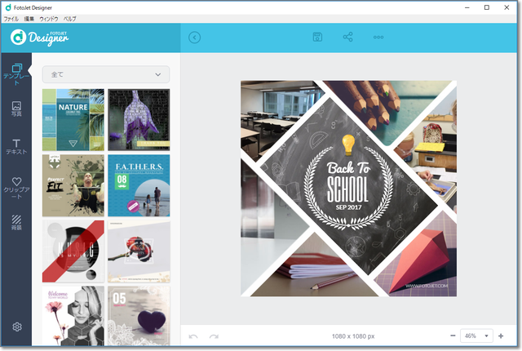Open the Photo (写真) sidebar panel

pyautogui.click(x=16, y=109)
